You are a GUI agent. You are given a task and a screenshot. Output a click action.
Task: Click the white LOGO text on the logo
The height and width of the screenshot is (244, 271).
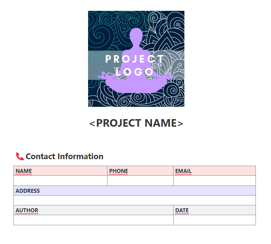135,72
